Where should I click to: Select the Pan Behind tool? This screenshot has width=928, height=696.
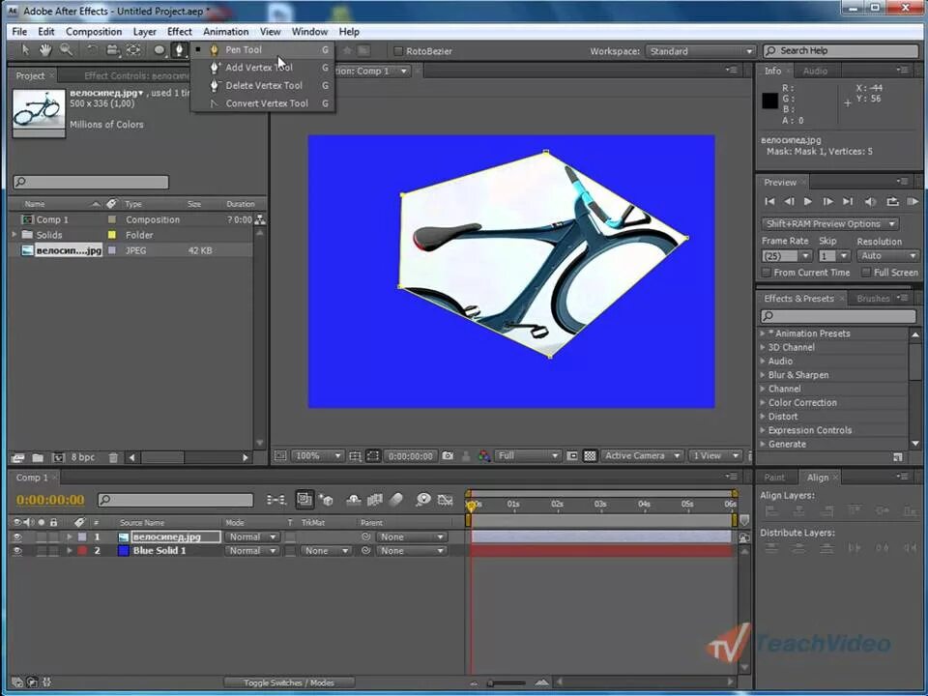click(x=133, y=50)
